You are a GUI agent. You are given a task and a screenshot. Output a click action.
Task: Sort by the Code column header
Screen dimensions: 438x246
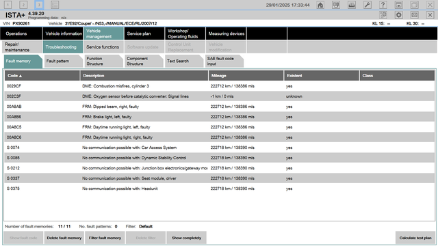coord(42,76)
